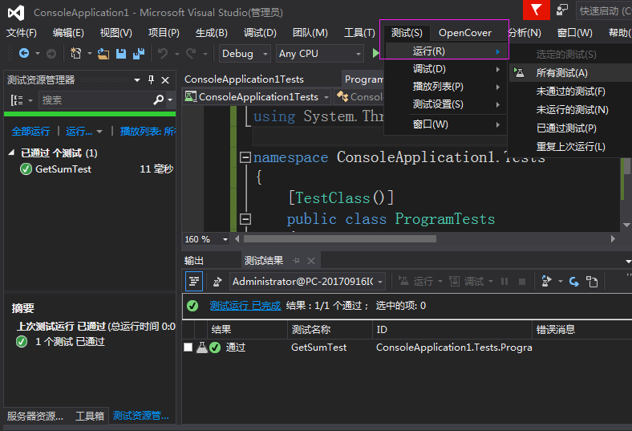The height and width of the screenshot is (431, 632).
Task: Click the Open File folder icon
Action: click(x=103, y=53)
